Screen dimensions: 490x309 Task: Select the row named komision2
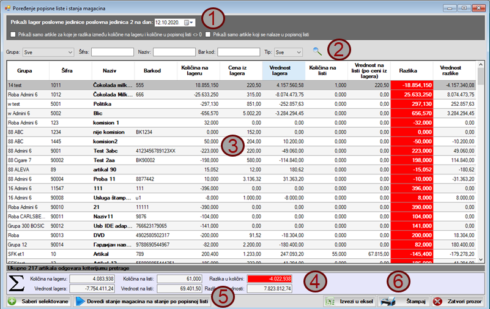click(241, 141)
